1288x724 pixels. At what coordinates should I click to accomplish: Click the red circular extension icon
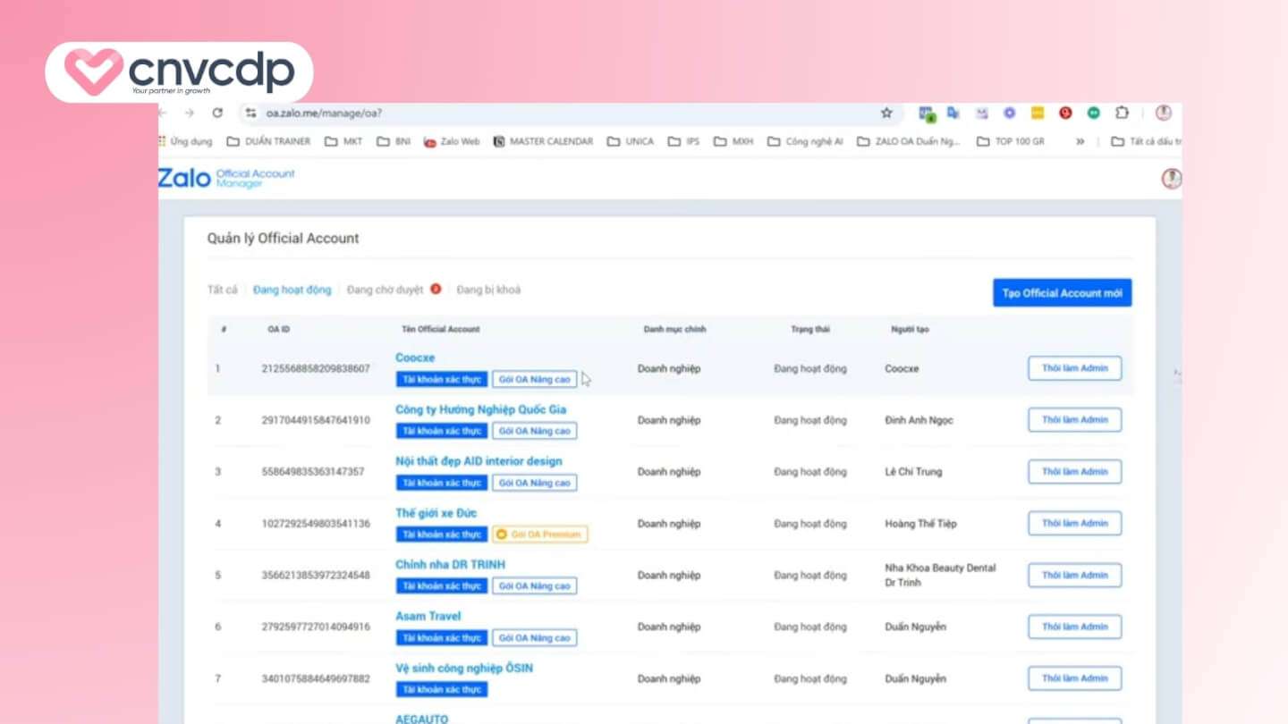tap(1065, 113)
